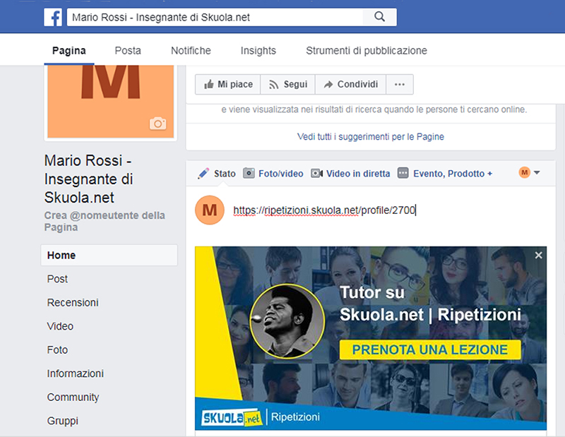
Task: Select Foto/video post option
Action: (x=273, y=174)
